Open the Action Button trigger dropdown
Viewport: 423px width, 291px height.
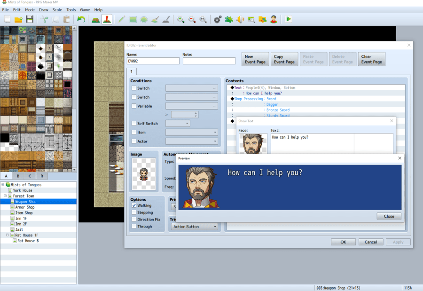195,227
